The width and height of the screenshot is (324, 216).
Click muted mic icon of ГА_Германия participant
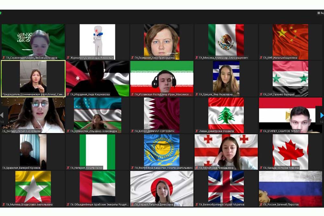click(132, 58)
